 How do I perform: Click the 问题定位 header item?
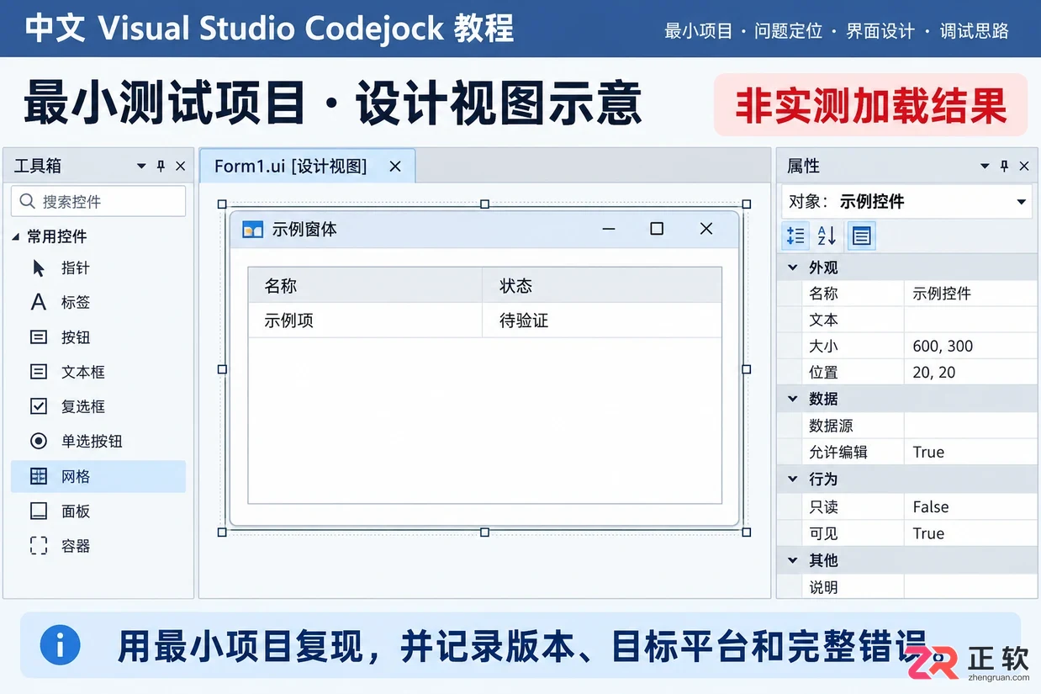pos(788,31)
